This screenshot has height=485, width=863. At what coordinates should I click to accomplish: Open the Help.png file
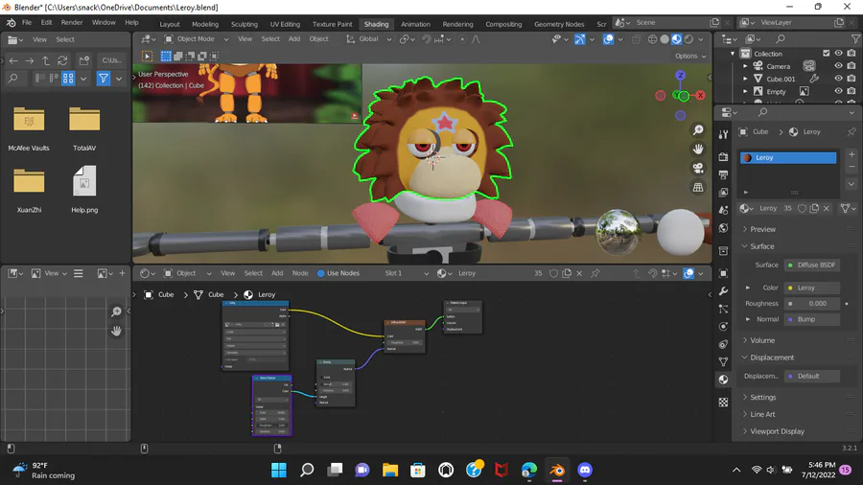(x=84, y=189)
